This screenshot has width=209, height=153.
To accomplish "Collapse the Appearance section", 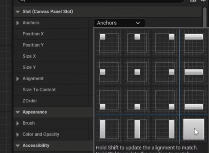I will [18, 112].
